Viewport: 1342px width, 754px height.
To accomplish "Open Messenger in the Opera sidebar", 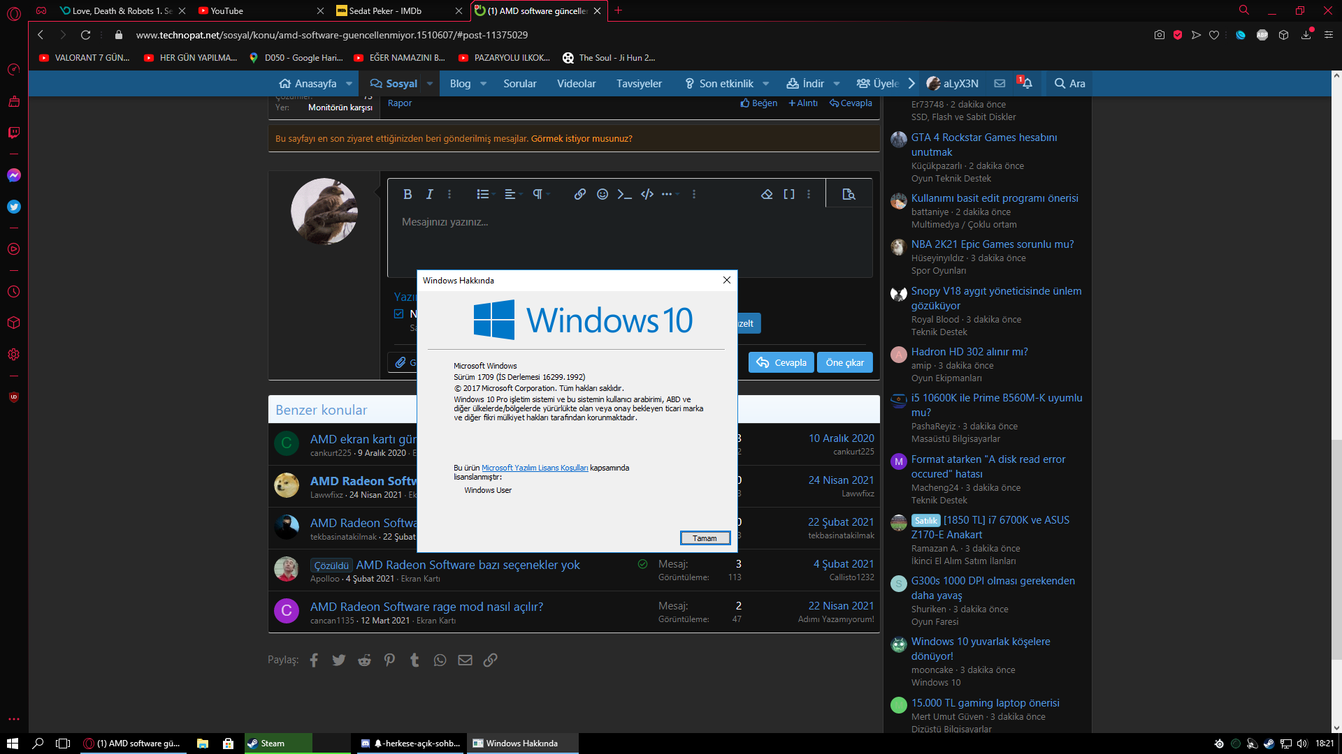I will pos(14,175).
